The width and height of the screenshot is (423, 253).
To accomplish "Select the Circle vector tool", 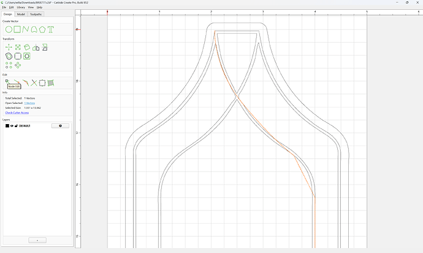I will (9, 29).
